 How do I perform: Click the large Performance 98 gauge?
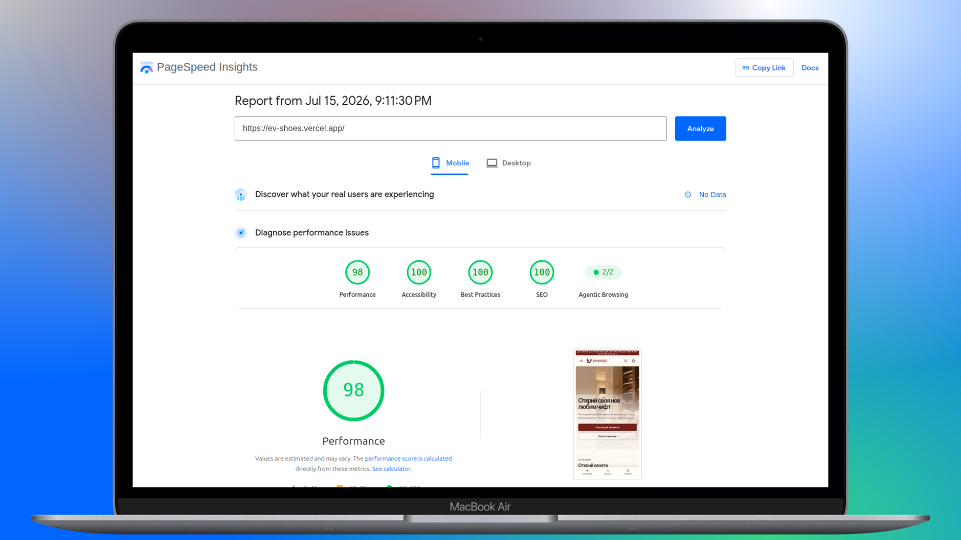point(354,390)
